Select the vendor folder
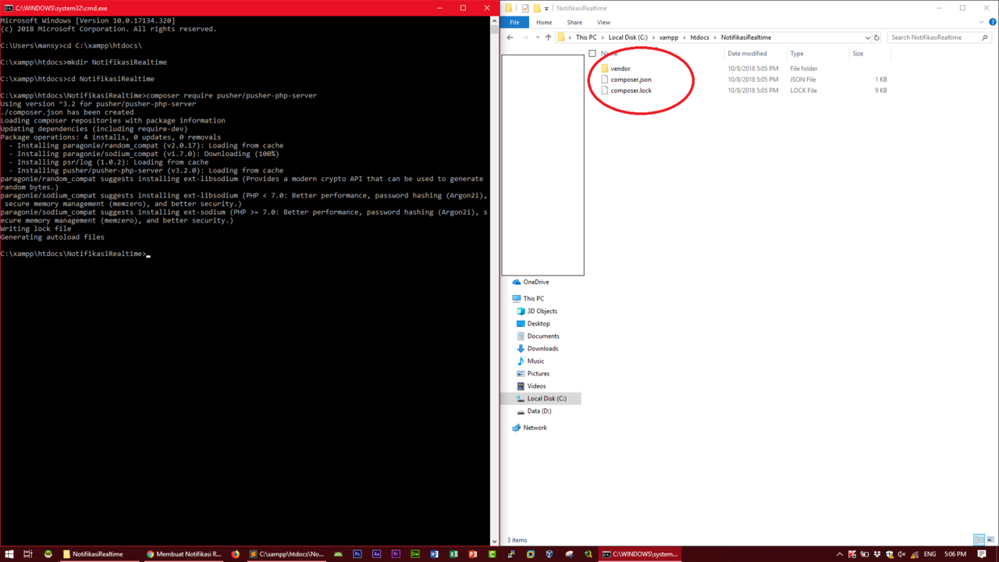This screenshot has height=562, width=999. 620,69
